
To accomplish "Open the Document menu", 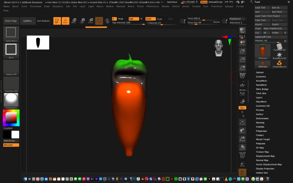I will coord(36,6).
